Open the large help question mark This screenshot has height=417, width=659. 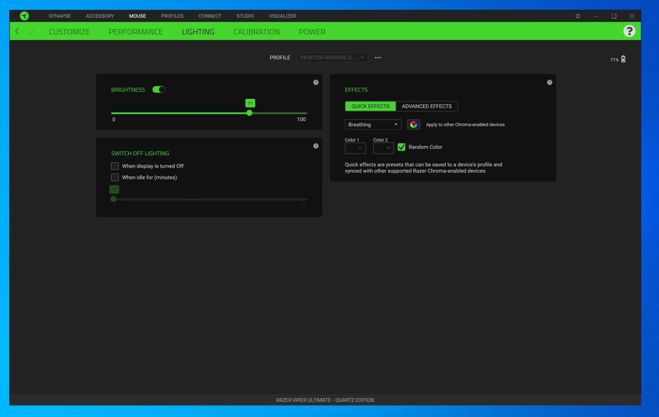(629, 31)
